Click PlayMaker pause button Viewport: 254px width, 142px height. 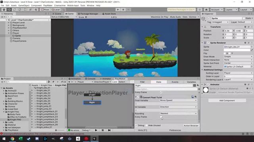(x=103, y=130)
